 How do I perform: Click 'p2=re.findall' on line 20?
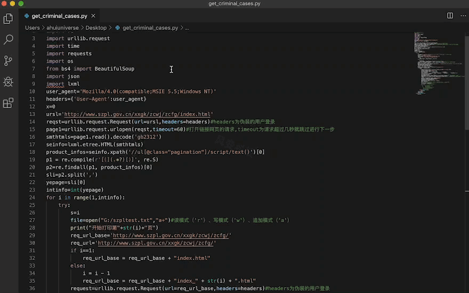[x=66, y=167]
